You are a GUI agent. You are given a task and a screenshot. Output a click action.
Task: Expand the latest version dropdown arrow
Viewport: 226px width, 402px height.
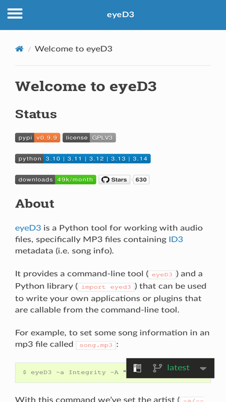tap(203, 369)
